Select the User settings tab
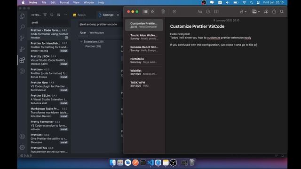The height and width of the screenshot is (169, 301). click(x=83, y=32)
